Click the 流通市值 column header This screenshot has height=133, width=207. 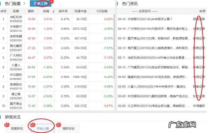(x=80, y=11)
